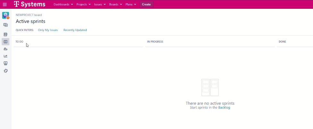Open Reports chart icon in sidebar
Screen dimensions: 313x129
5,56
